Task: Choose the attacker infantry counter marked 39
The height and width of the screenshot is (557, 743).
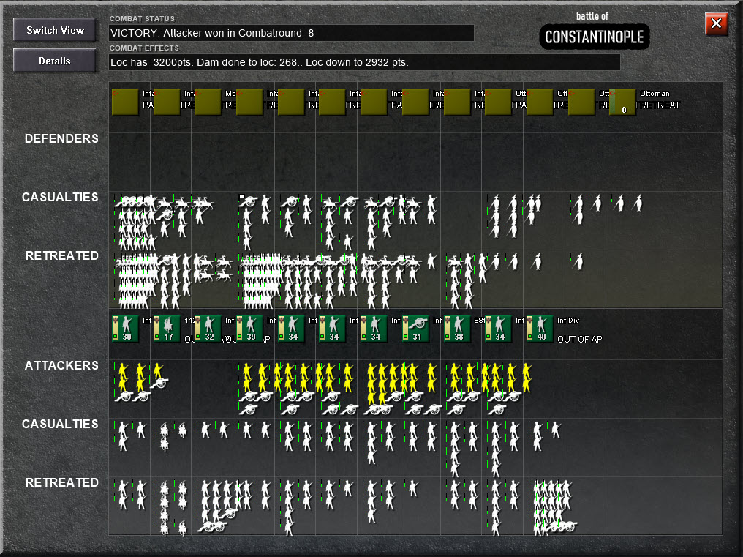Action: click(250, 329)
